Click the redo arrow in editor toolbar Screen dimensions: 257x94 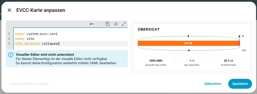point(100,24)
